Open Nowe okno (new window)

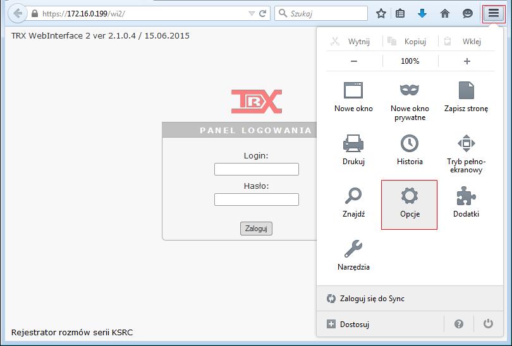click(353, 98)
